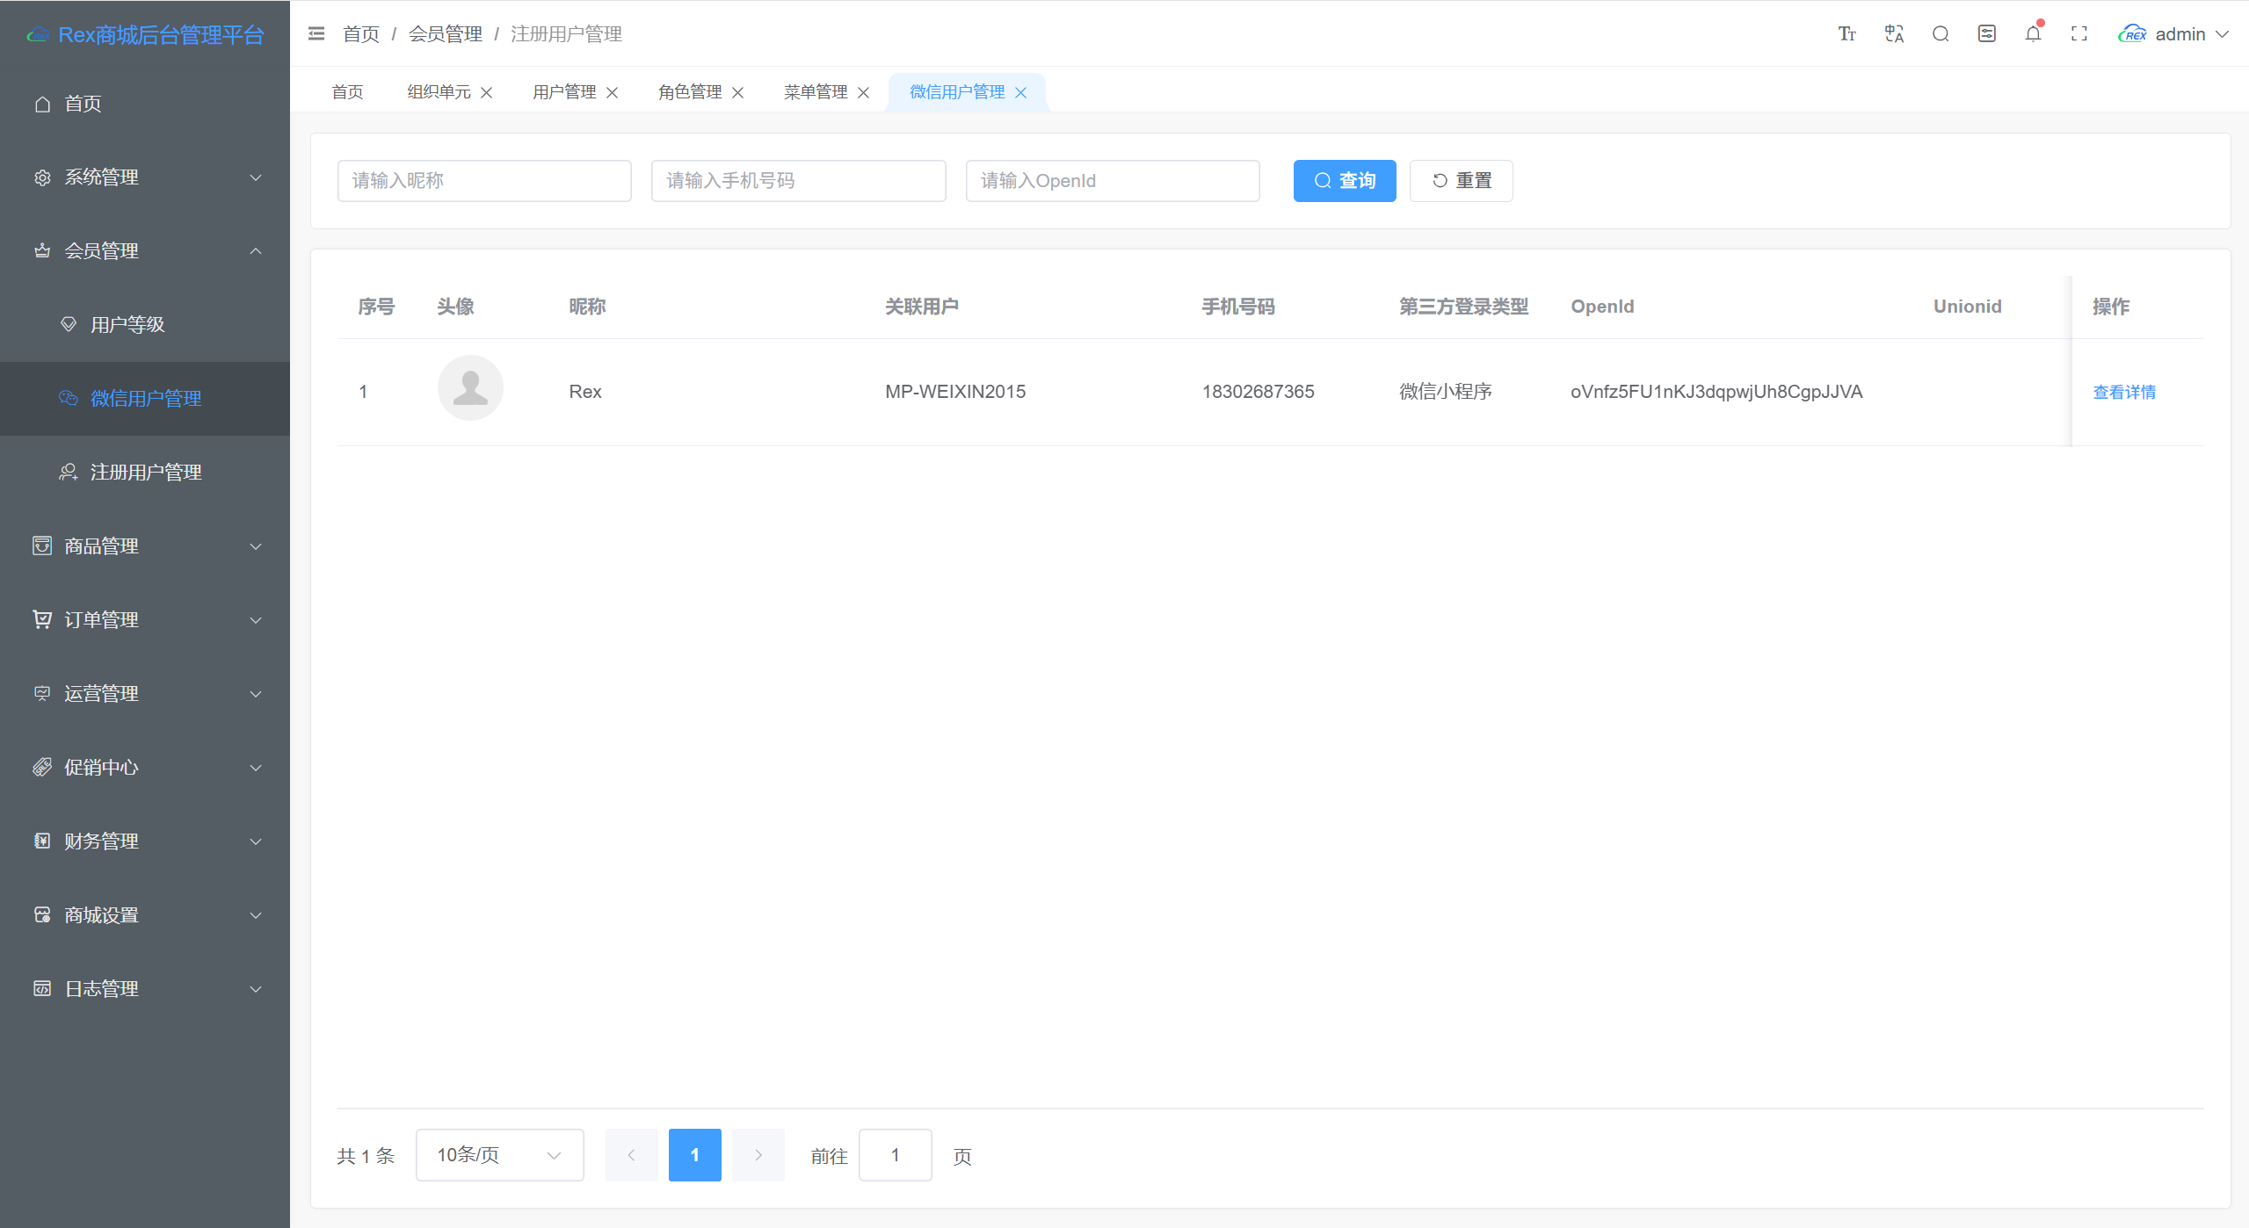Image resolution: width=2249 pixels, height=1228 pixels.
Task: Click the 查询 search button
Action: 1344,181
